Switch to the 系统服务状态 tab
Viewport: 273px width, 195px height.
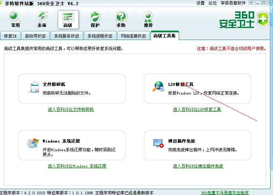[67, 36]
